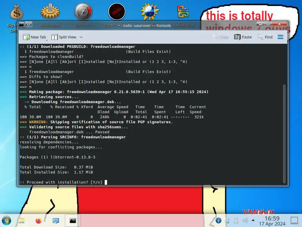Click the volume tray icon
Viewport: 302px width, 227px height.
(x=245, y=220)
